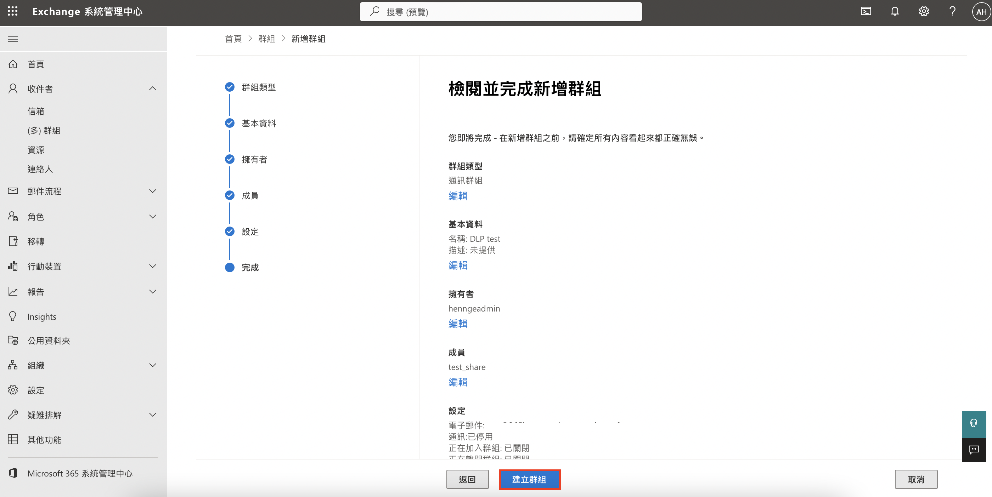Click 其他功能 label in sidebar
Viewport: 992px width, 497px height.
click(x=44, y=439)
